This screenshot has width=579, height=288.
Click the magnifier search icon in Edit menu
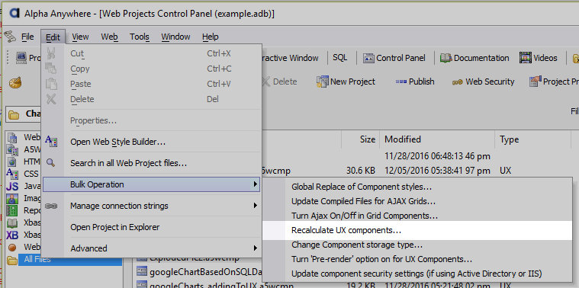(50, 162)
